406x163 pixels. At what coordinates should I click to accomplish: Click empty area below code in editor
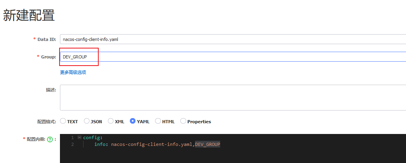point(232,156)
